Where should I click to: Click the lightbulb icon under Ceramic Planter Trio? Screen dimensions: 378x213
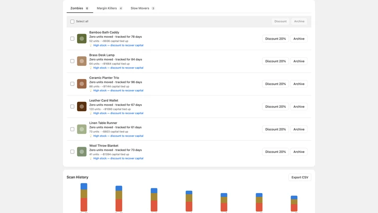click(91, 90)
